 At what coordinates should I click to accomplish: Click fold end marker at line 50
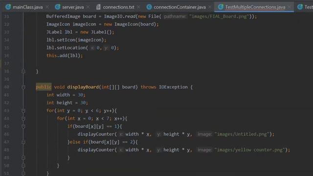point(23,166)
